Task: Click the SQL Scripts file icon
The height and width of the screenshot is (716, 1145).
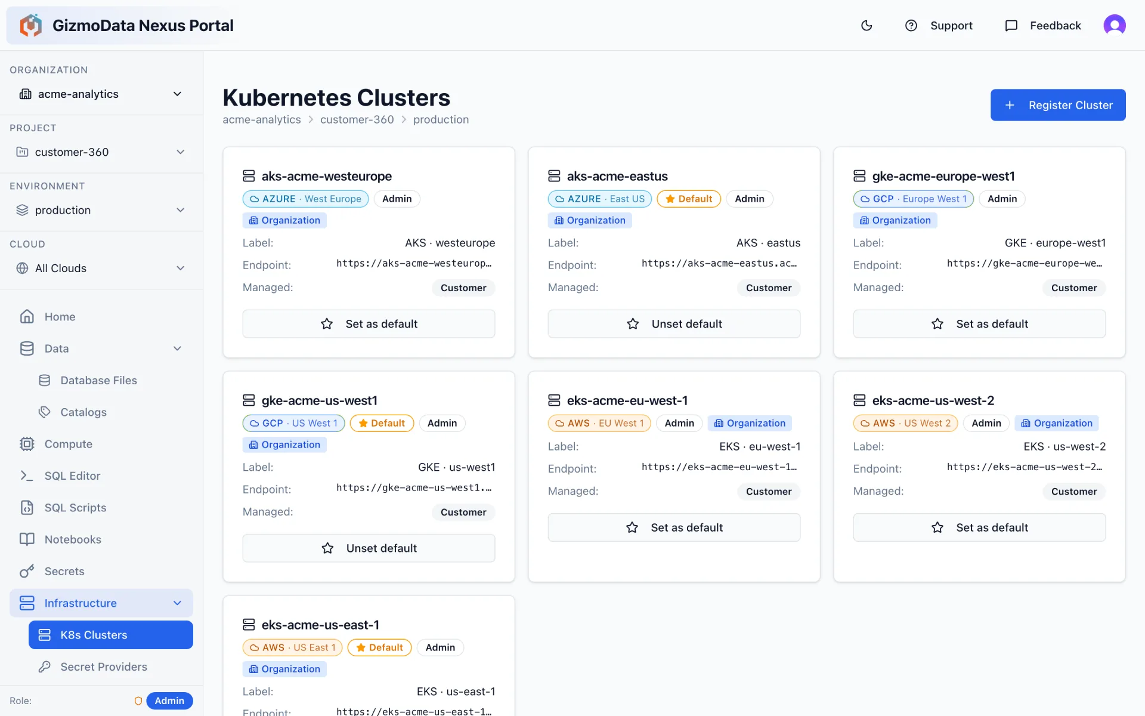Action: coord(27,507)
